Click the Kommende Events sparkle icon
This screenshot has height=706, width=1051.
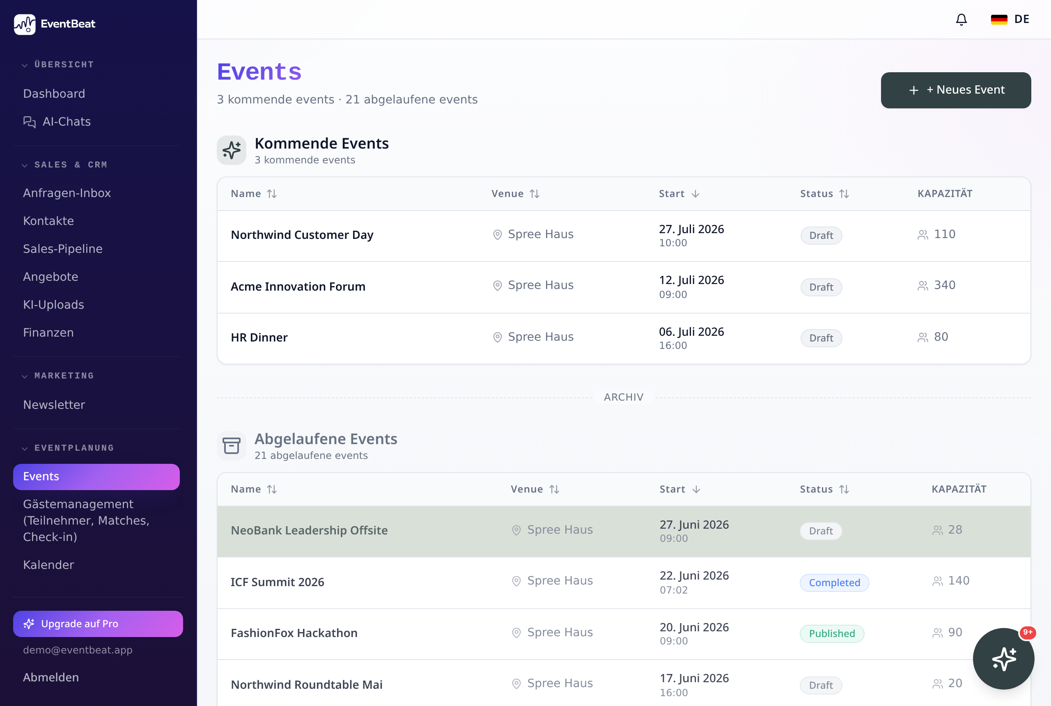(232, 150)
